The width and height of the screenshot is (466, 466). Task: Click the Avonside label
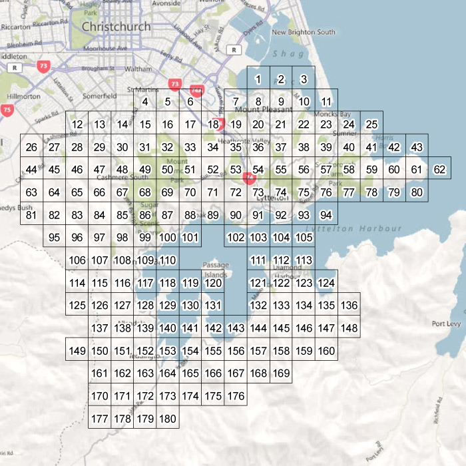point(166,3)
